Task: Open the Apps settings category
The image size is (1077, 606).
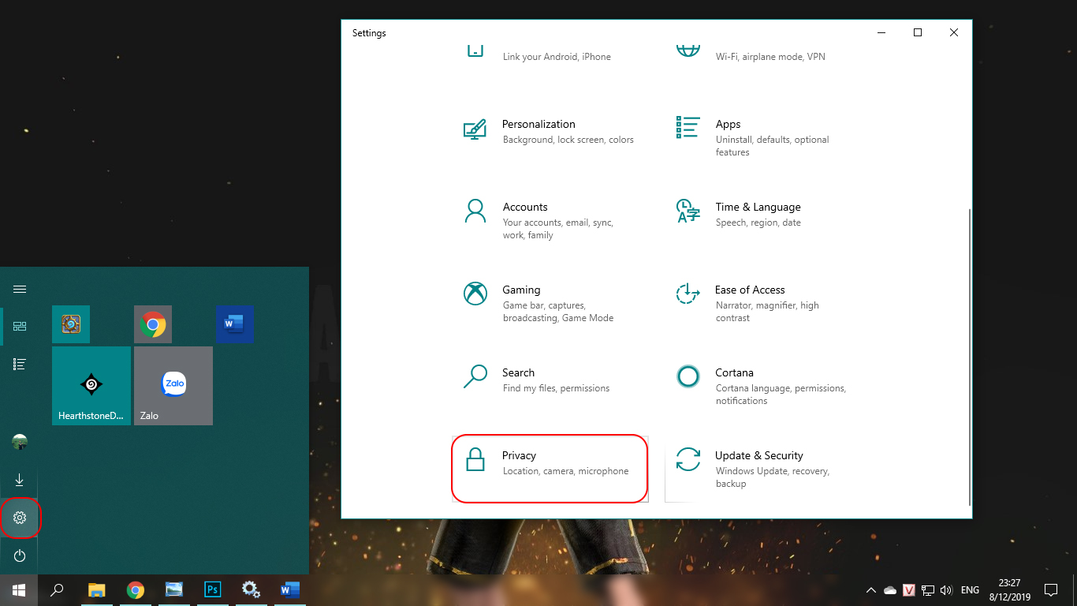Action: (762, 137)
